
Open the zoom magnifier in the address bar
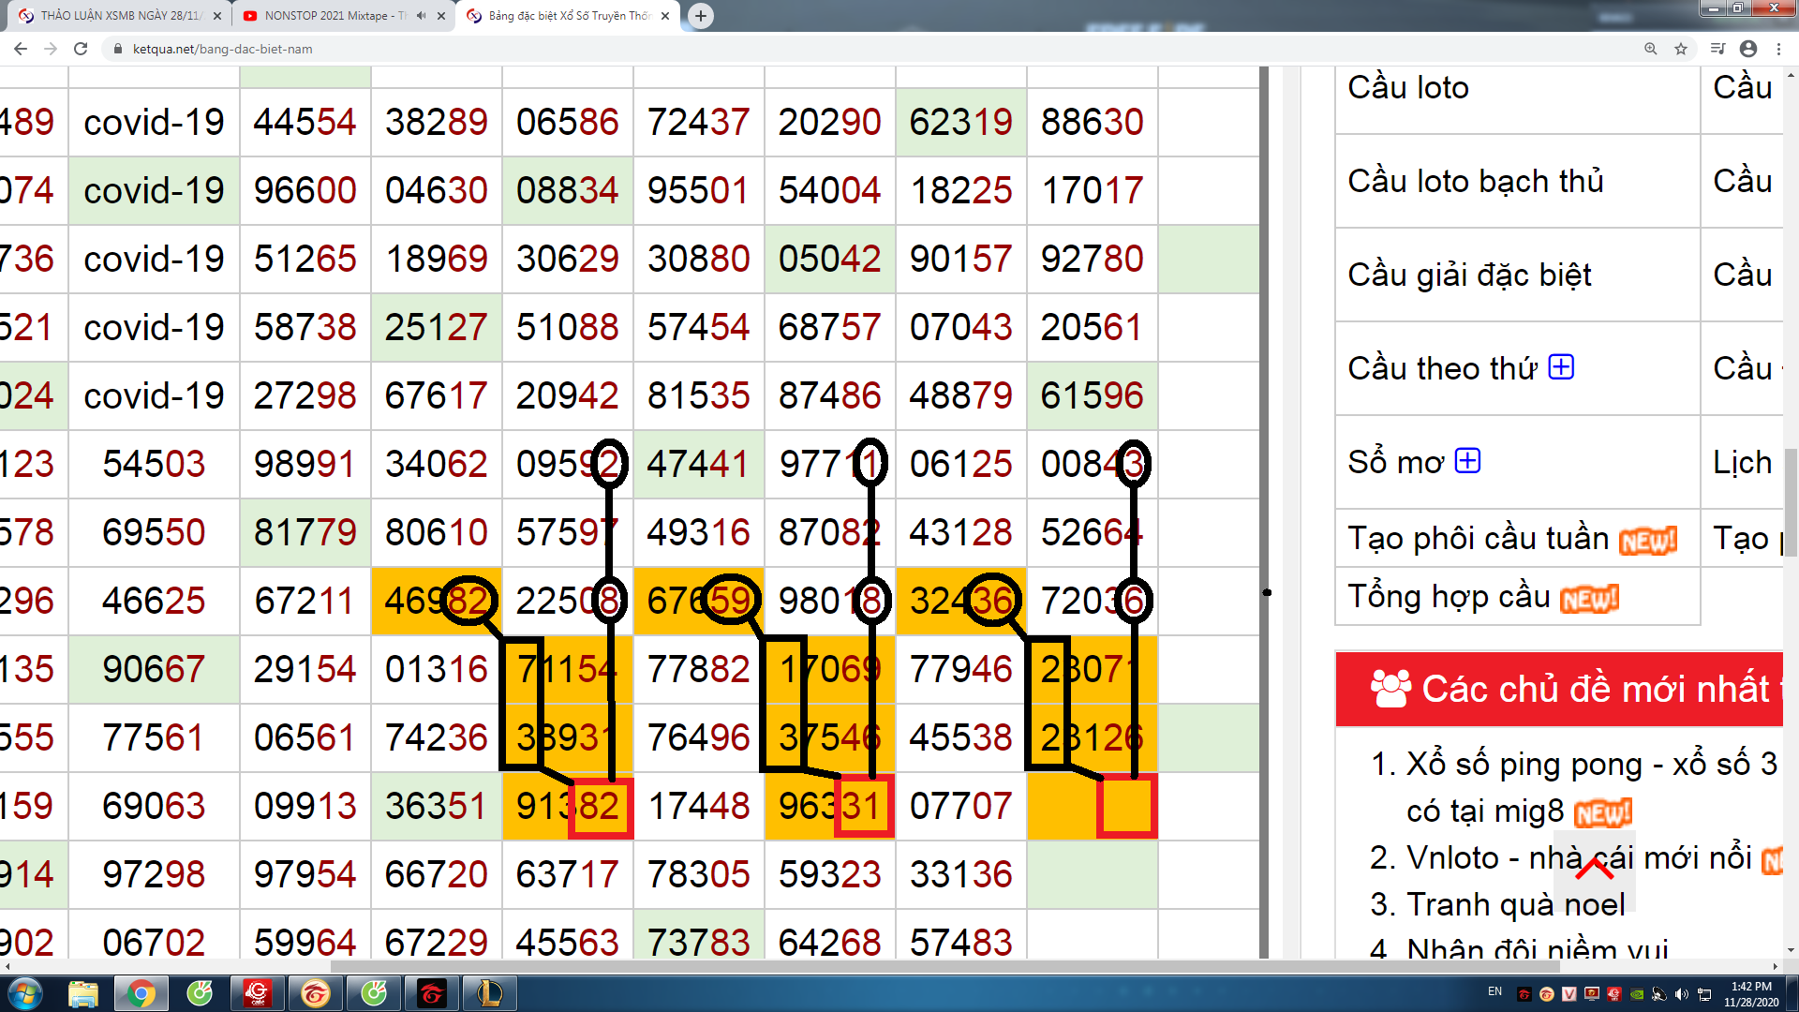1651,49
